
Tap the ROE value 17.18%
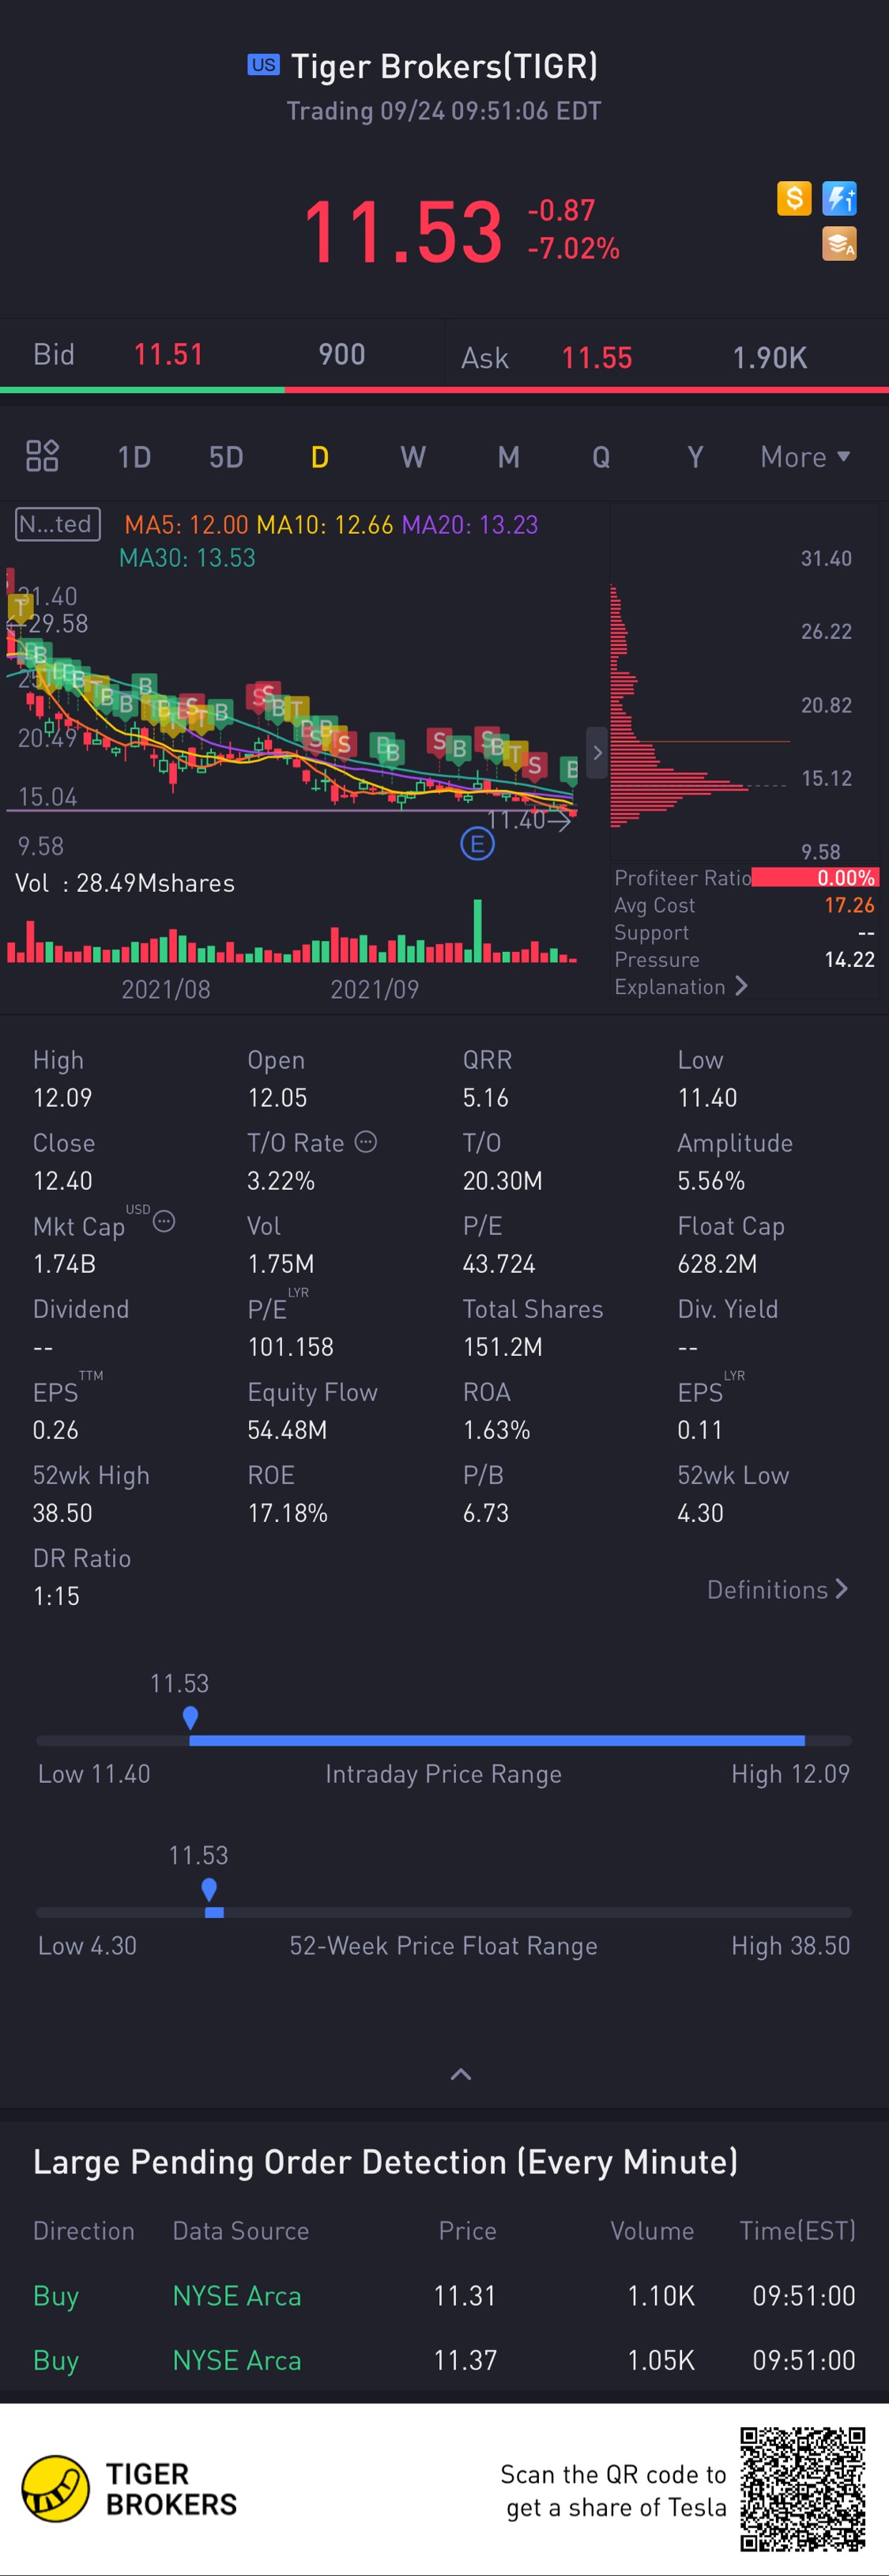click(288, 1512)
